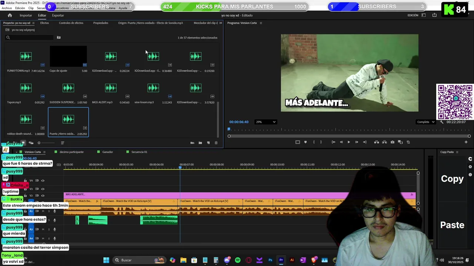The width and height of the screenshot is (474, 266).
Task: Click the Copy button
Action: (x=452, y=179)
